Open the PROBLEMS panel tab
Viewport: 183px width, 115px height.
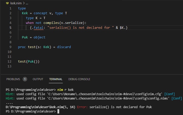point(13,79)
